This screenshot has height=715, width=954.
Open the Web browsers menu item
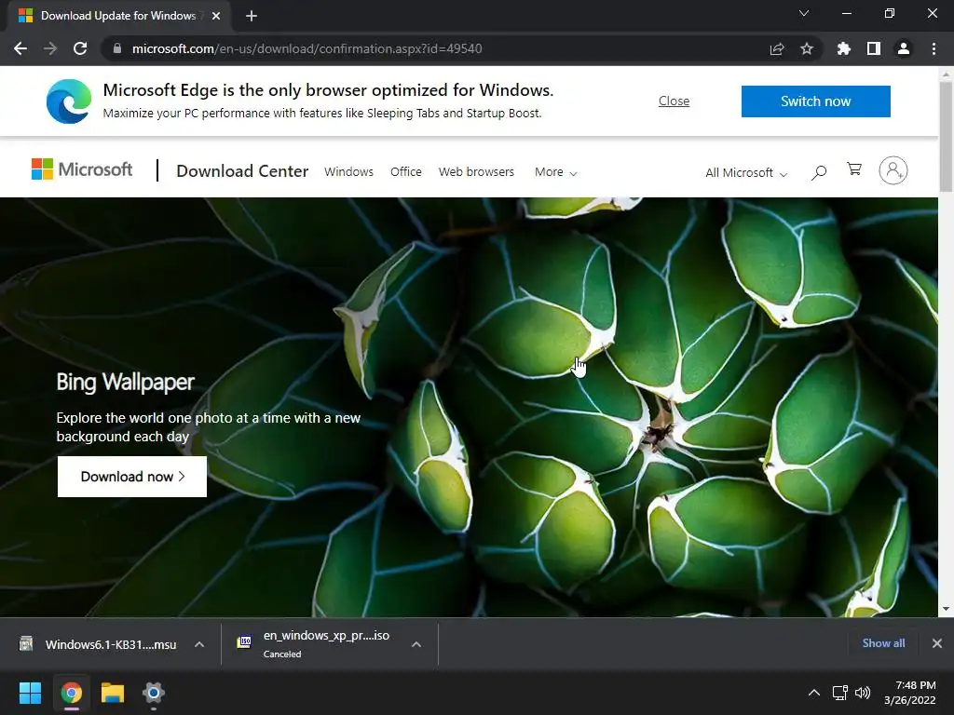click(476, 172)
